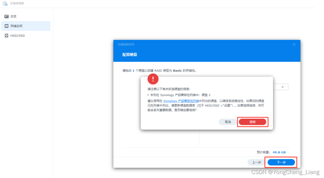324x178 pixels.
Task: Click the 未列在 Synology 产品兼容性列表中：硬盘 2 line
Action: click(x=179, y=95)
